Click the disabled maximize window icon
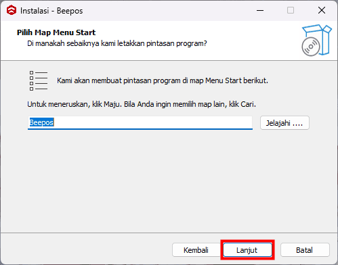The image size is (338, 265). (291, 10)
